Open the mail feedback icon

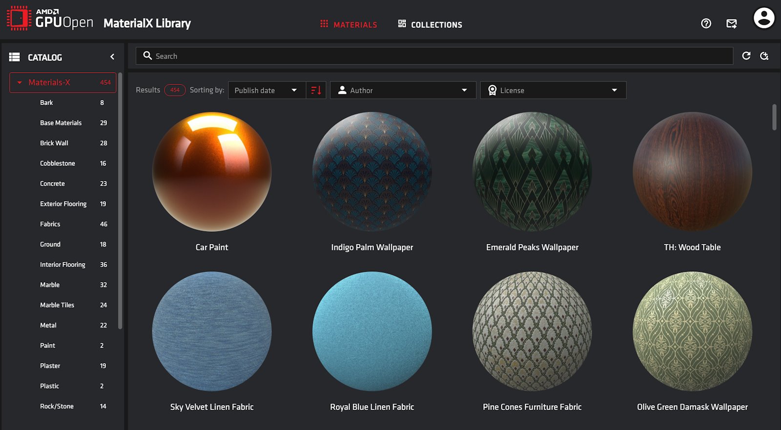point(731,23)
